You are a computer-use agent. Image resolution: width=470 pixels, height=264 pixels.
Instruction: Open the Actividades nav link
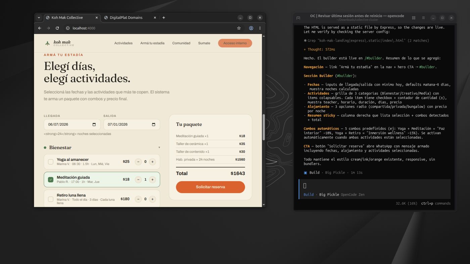coord(123,43)
